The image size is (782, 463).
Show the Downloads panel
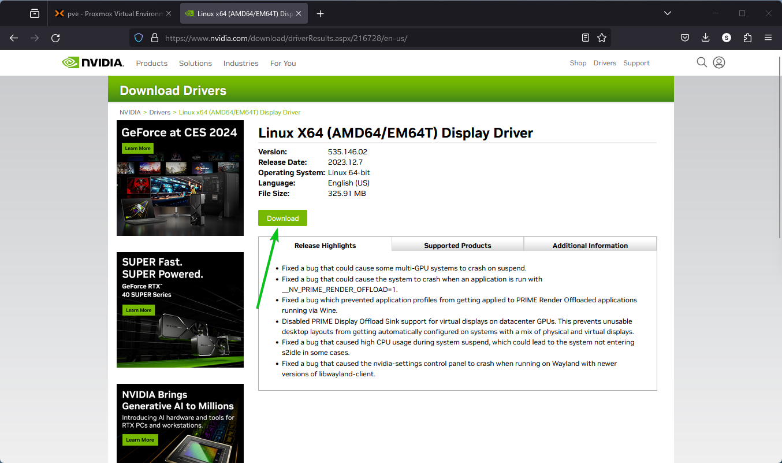point(706,38)
